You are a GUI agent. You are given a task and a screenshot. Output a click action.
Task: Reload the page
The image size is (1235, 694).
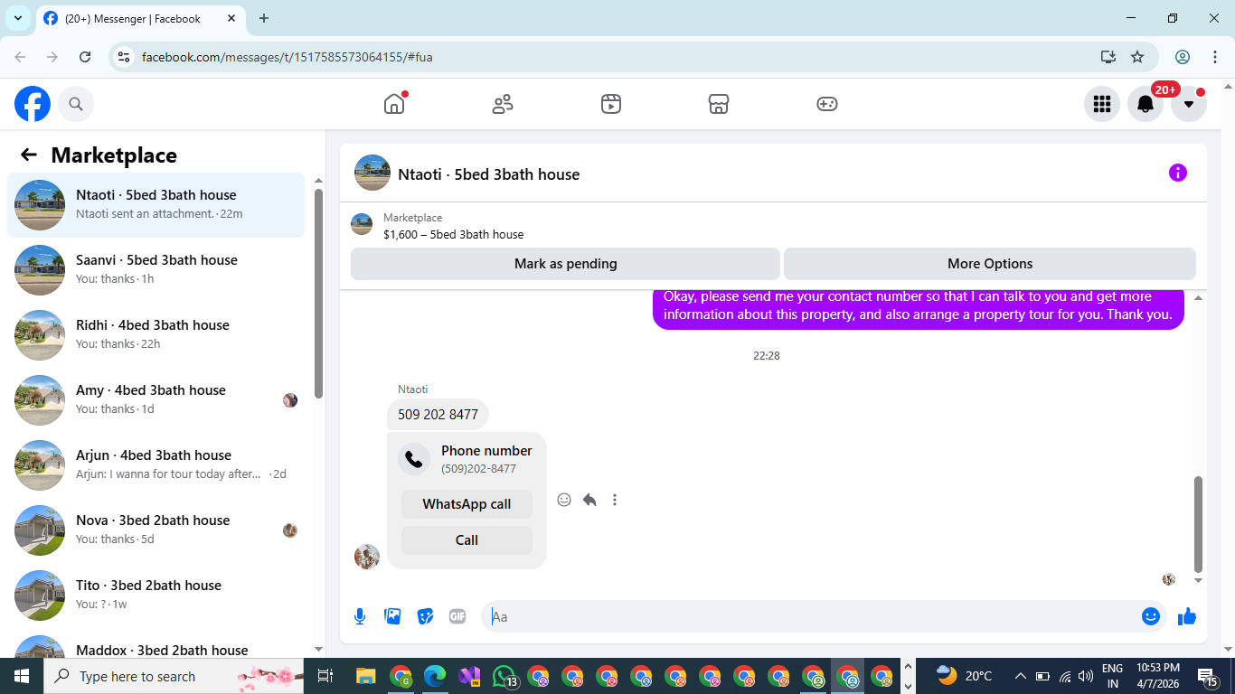[85, 57]
